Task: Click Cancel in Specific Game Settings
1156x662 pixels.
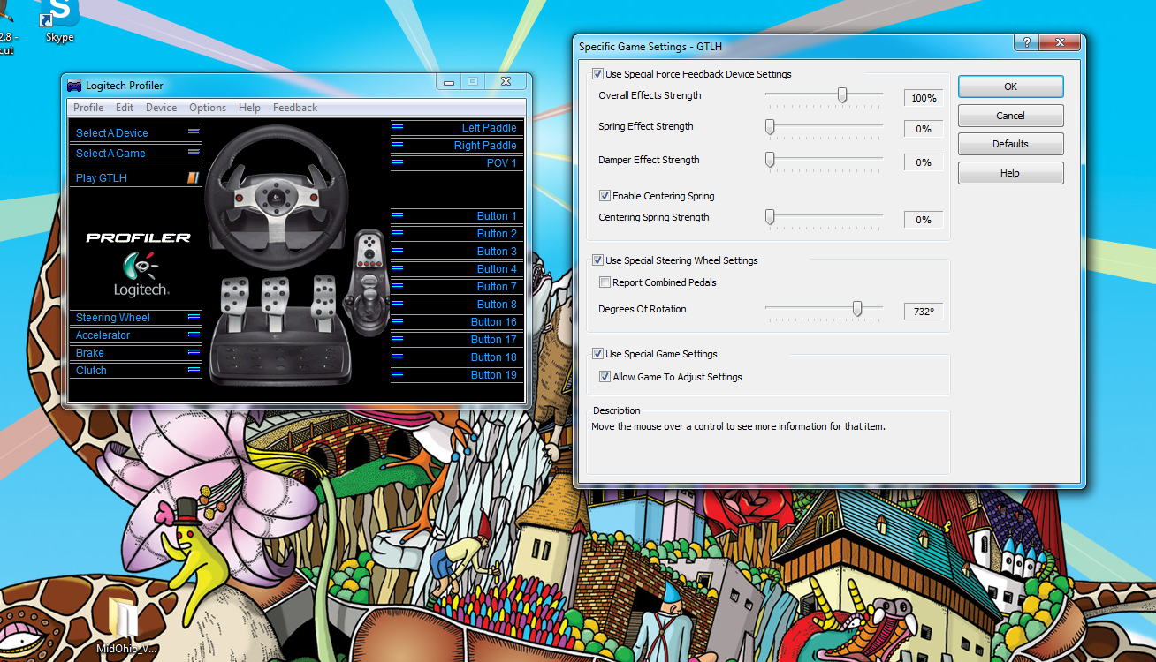Action: pos(1011,116)
